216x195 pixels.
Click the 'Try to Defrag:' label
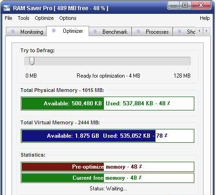(x=37, y=50)
